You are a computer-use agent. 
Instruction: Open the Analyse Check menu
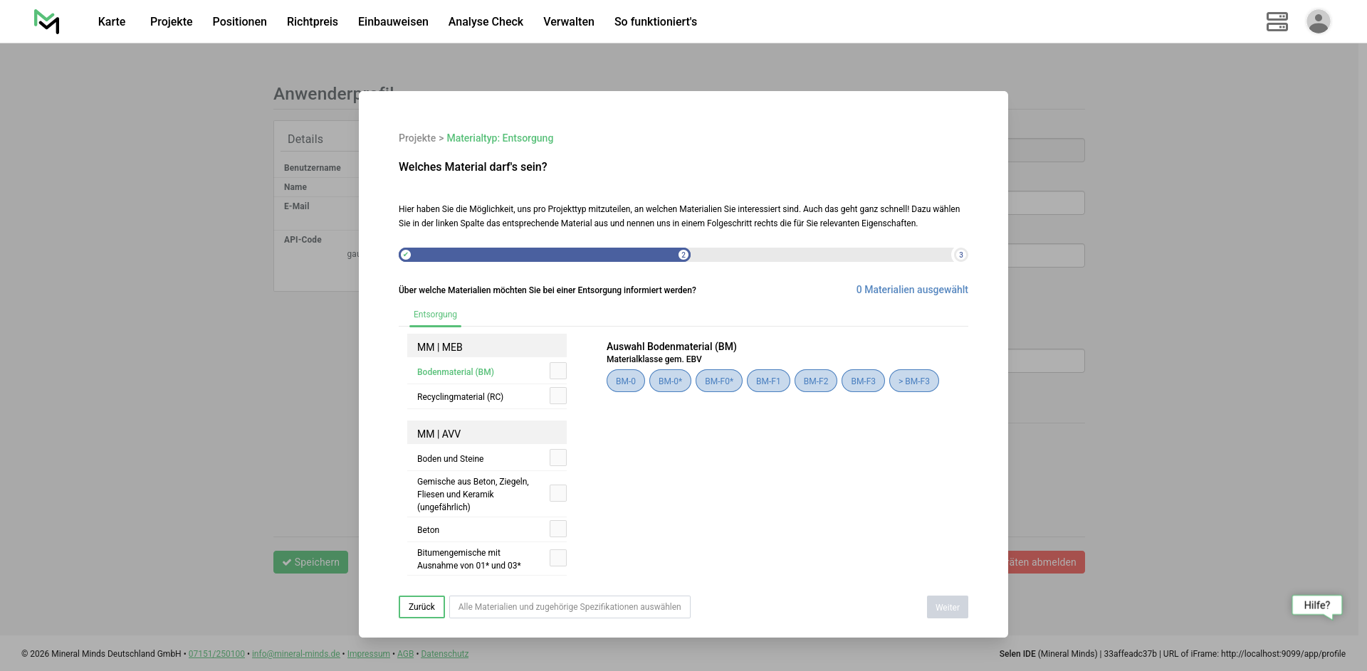[x=486, y=21]
